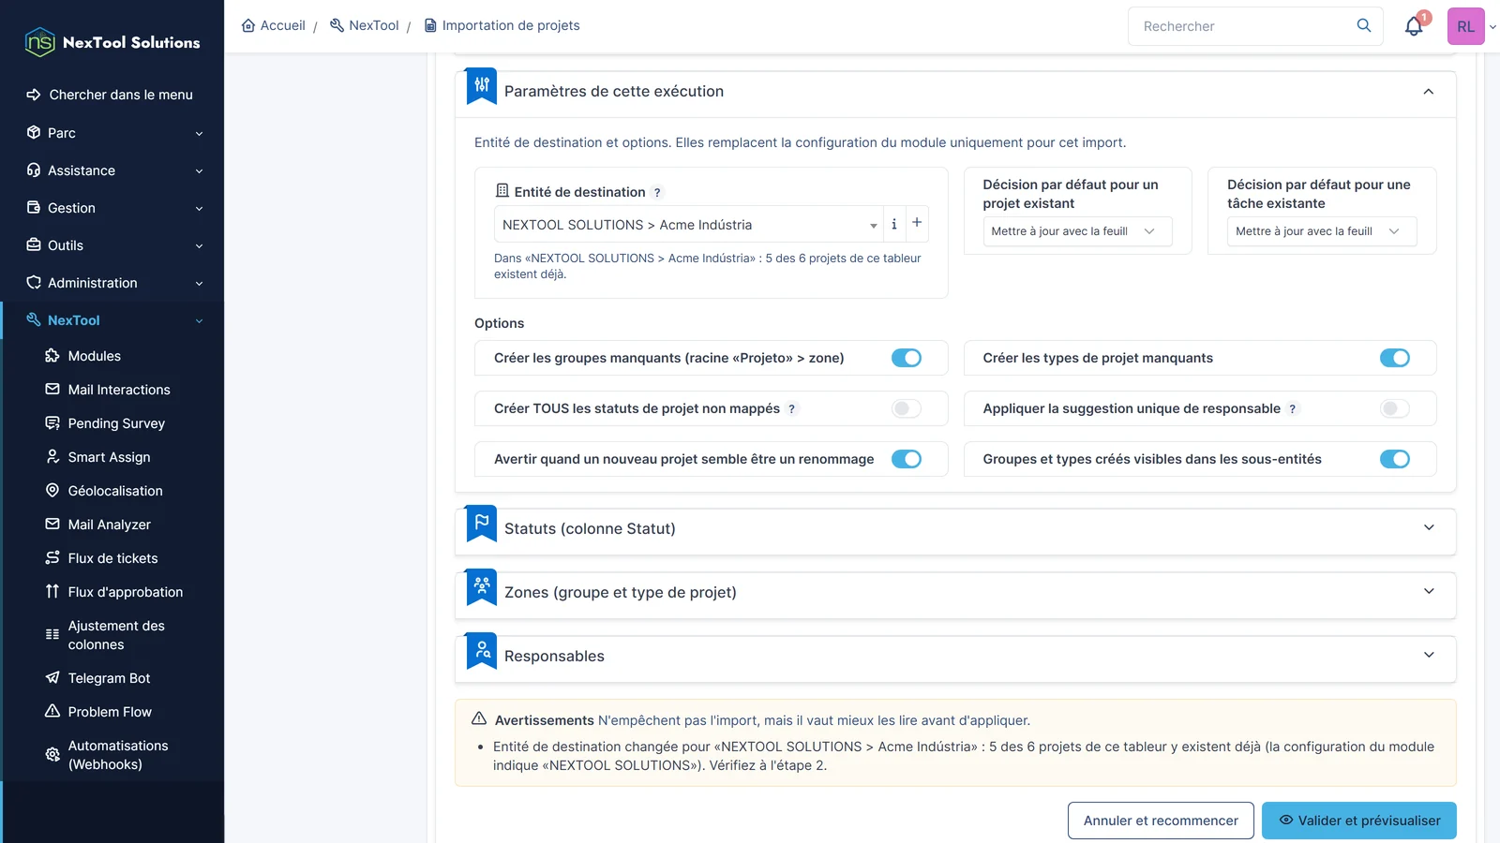Open Flux de tickets menu item

coord(112,558)
